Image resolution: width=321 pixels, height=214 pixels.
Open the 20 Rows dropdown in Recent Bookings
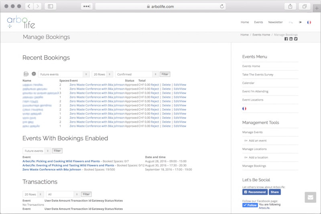coord(102,74)
